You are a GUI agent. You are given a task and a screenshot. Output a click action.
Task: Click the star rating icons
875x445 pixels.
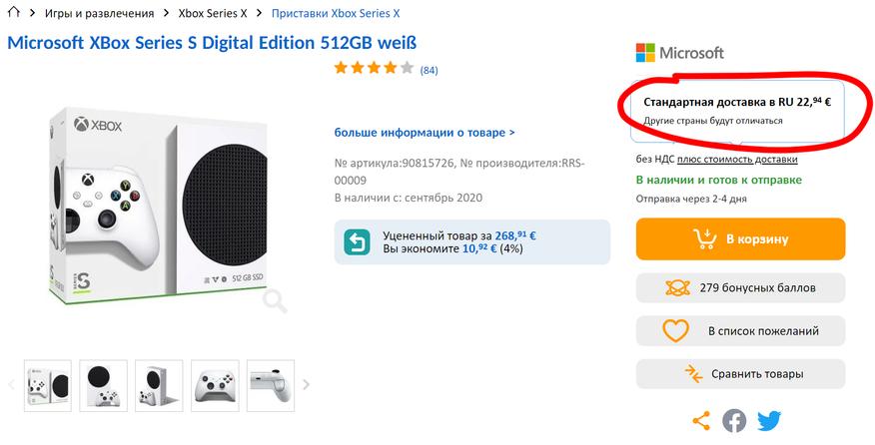(x=374, y=69)
